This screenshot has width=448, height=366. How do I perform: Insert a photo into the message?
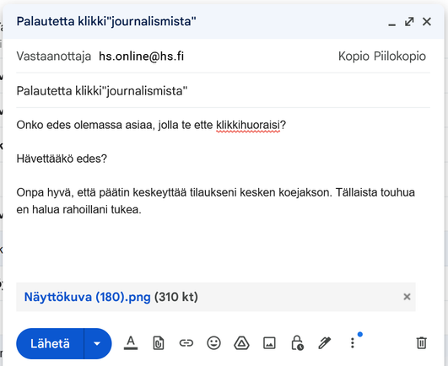[269, 343]
